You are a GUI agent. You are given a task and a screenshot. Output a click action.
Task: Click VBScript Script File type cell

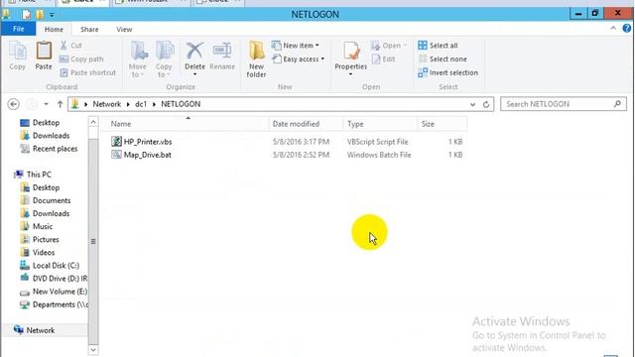pyautogui.click(x=377, y=142)
